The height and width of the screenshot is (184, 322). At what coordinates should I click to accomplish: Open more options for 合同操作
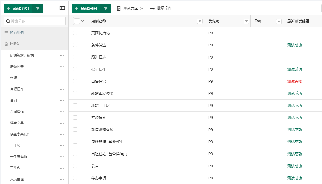coord(62,112)
